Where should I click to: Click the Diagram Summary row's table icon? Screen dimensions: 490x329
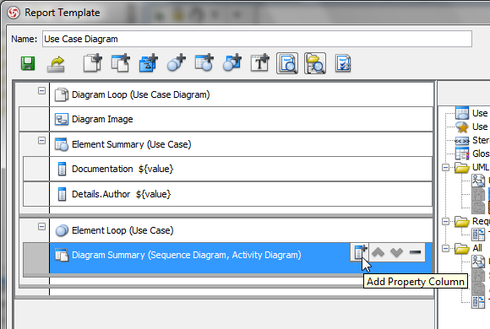click(x=62, y=255)
